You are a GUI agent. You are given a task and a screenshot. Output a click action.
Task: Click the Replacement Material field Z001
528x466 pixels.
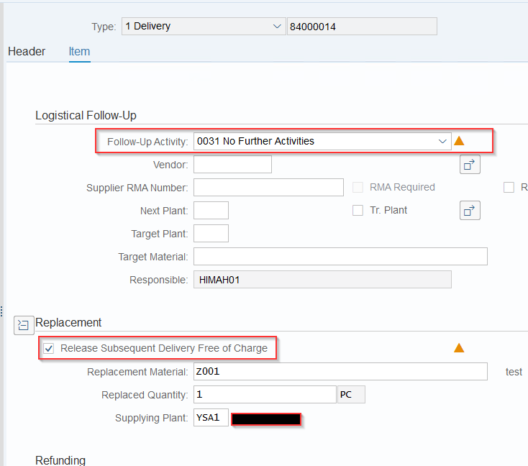[x=340, y=371]
